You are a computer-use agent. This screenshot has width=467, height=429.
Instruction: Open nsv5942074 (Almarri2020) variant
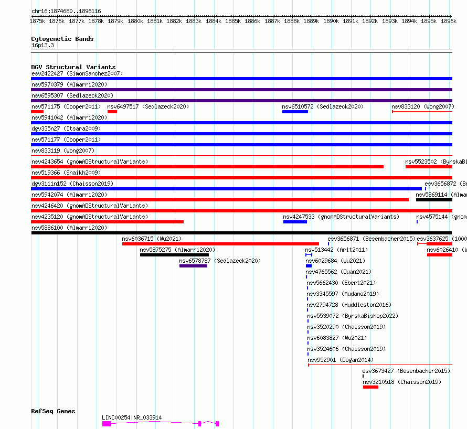69,195
